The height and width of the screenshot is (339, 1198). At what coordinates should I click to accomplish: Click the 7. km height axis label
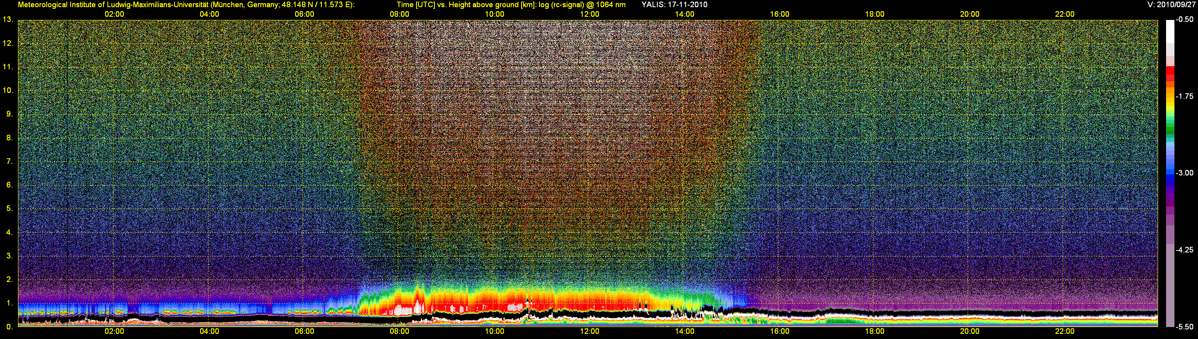pyautogui.click(x=9, y=162)
